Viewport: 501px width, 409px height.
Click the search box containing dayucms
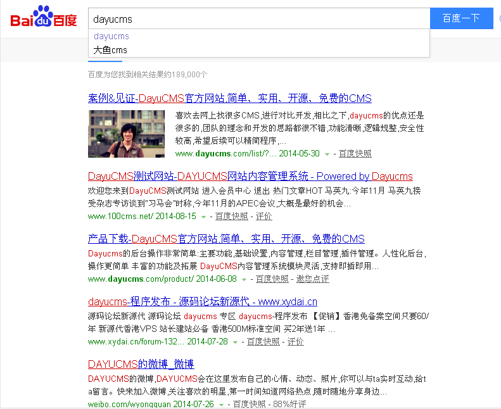(x=259, y=19)
